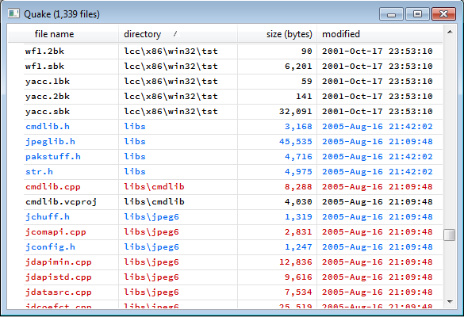The height and width of the screenshot is (317, 464).
Task: Select the jchuff.h file name
Action: pyautogui.click(x=48, y=217)
